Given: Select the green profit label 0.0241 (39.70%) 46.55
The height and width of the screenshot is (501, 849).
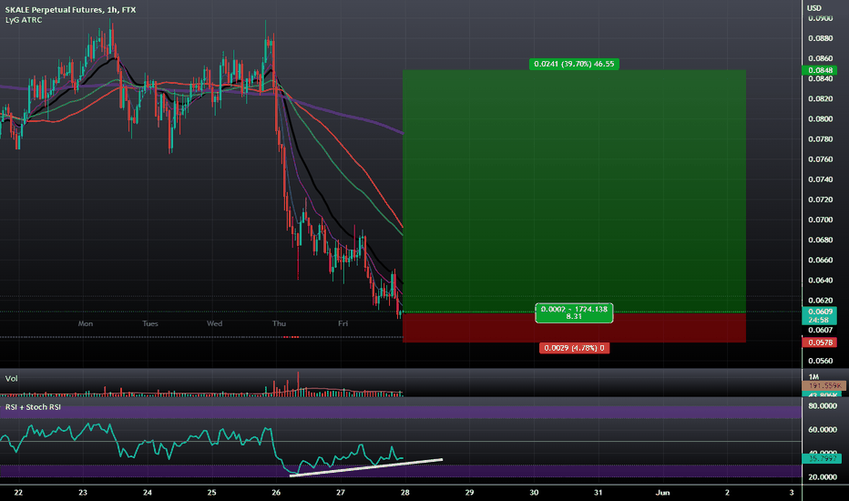Looking at the screenshot, I should click(574, 64).
